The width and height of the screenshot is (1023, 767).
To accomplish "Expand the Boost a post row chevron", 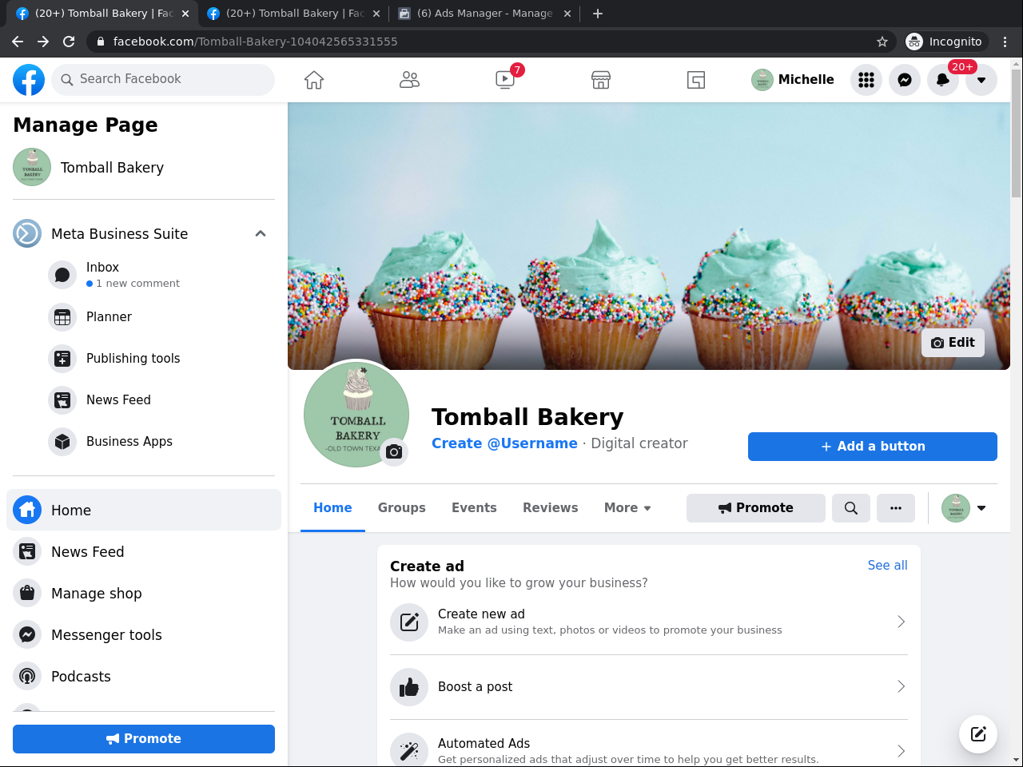I will [901, 686].
